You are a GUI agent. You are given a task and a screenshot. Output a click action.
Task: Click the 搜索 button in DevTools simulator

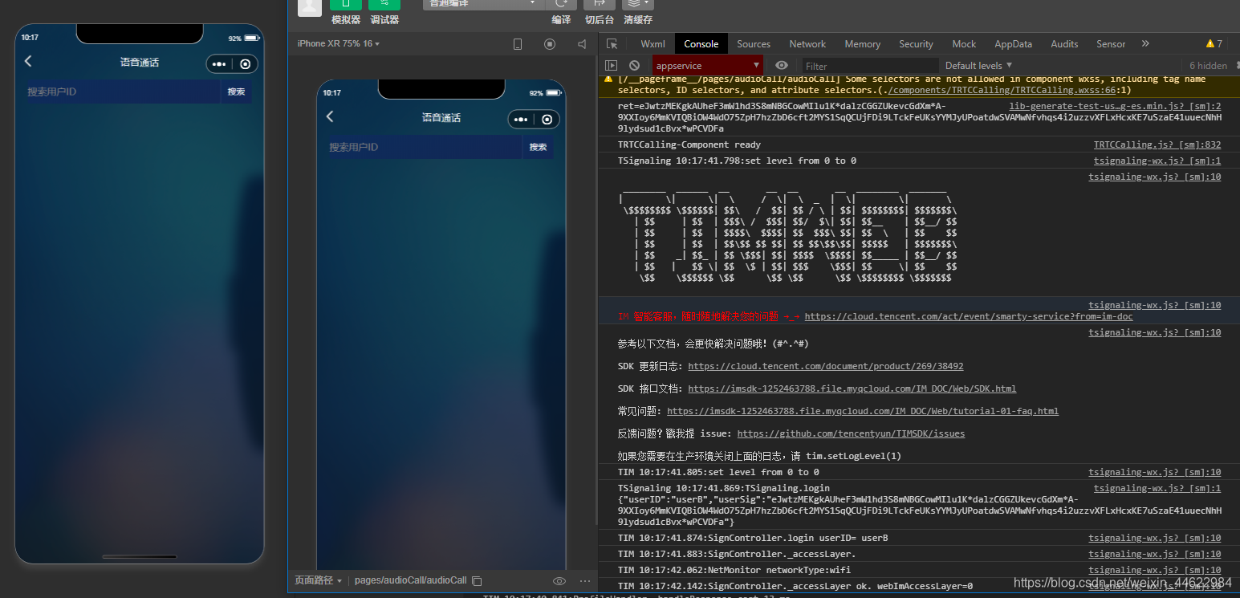(x=539, y=147)
